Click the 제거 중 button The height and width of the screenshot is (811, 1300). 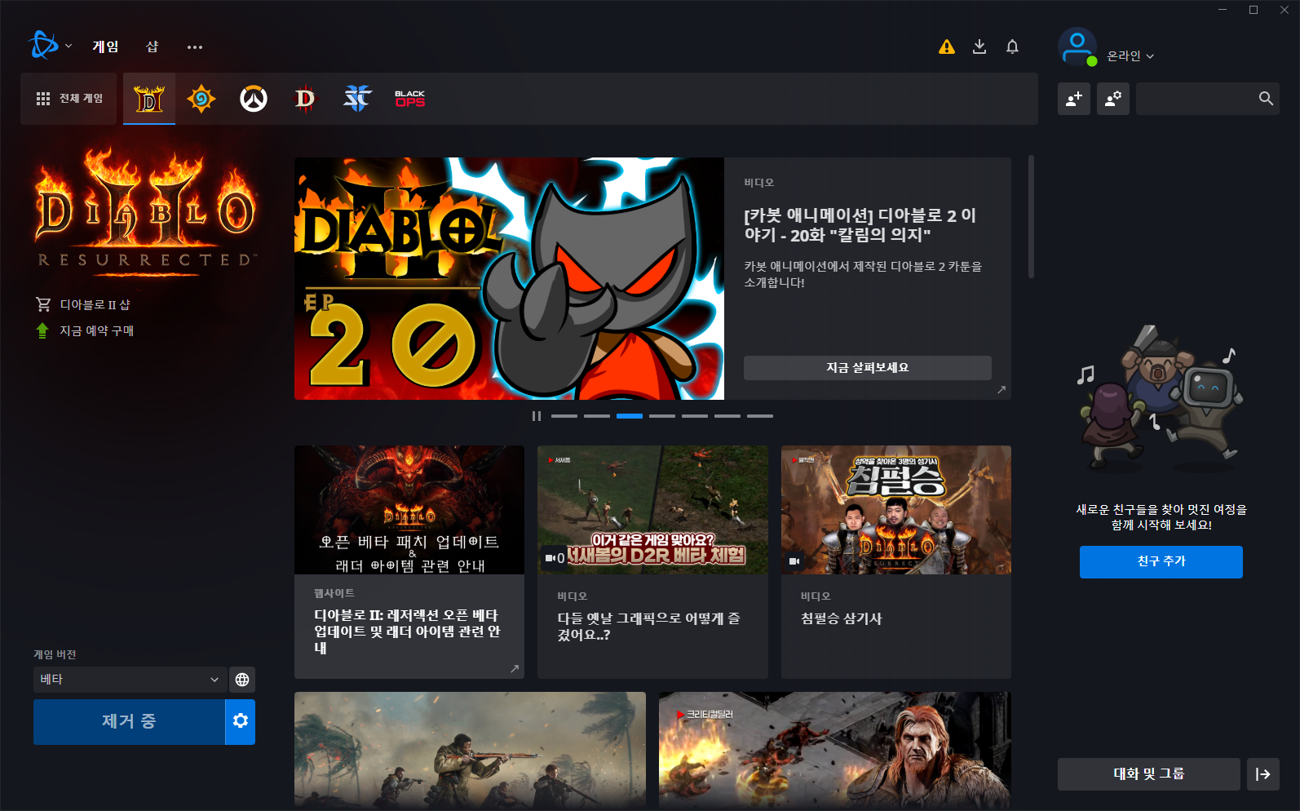click(129, 722)
